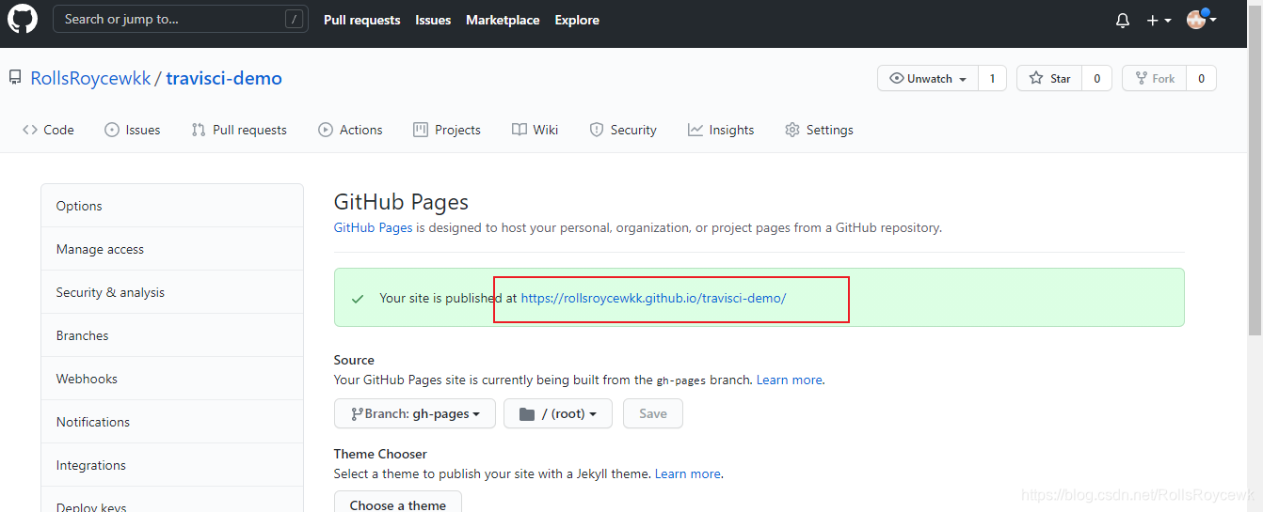Select Notifications in the settings sidebar
1263x512 pixels.
[x=172, y=422]
